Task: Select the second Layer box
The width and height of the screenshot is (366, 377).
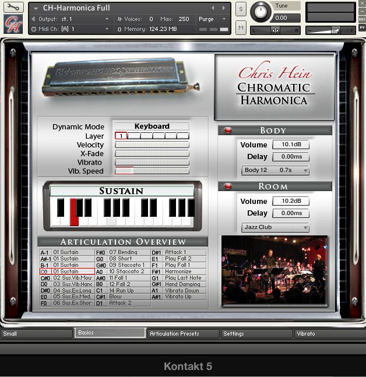Action: coord(133,136)
